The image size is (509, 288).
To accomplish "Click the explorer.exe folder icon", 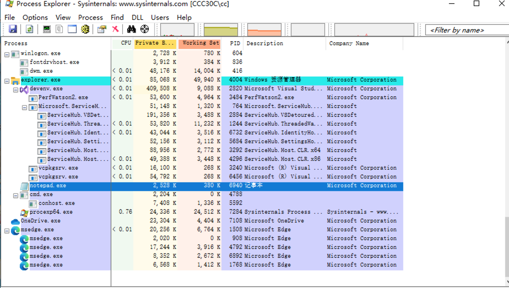I will pos(15,81).
